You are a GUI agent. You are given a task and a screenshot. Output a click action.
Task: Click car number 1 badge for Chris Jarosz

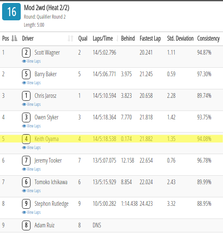pos(26,96)
